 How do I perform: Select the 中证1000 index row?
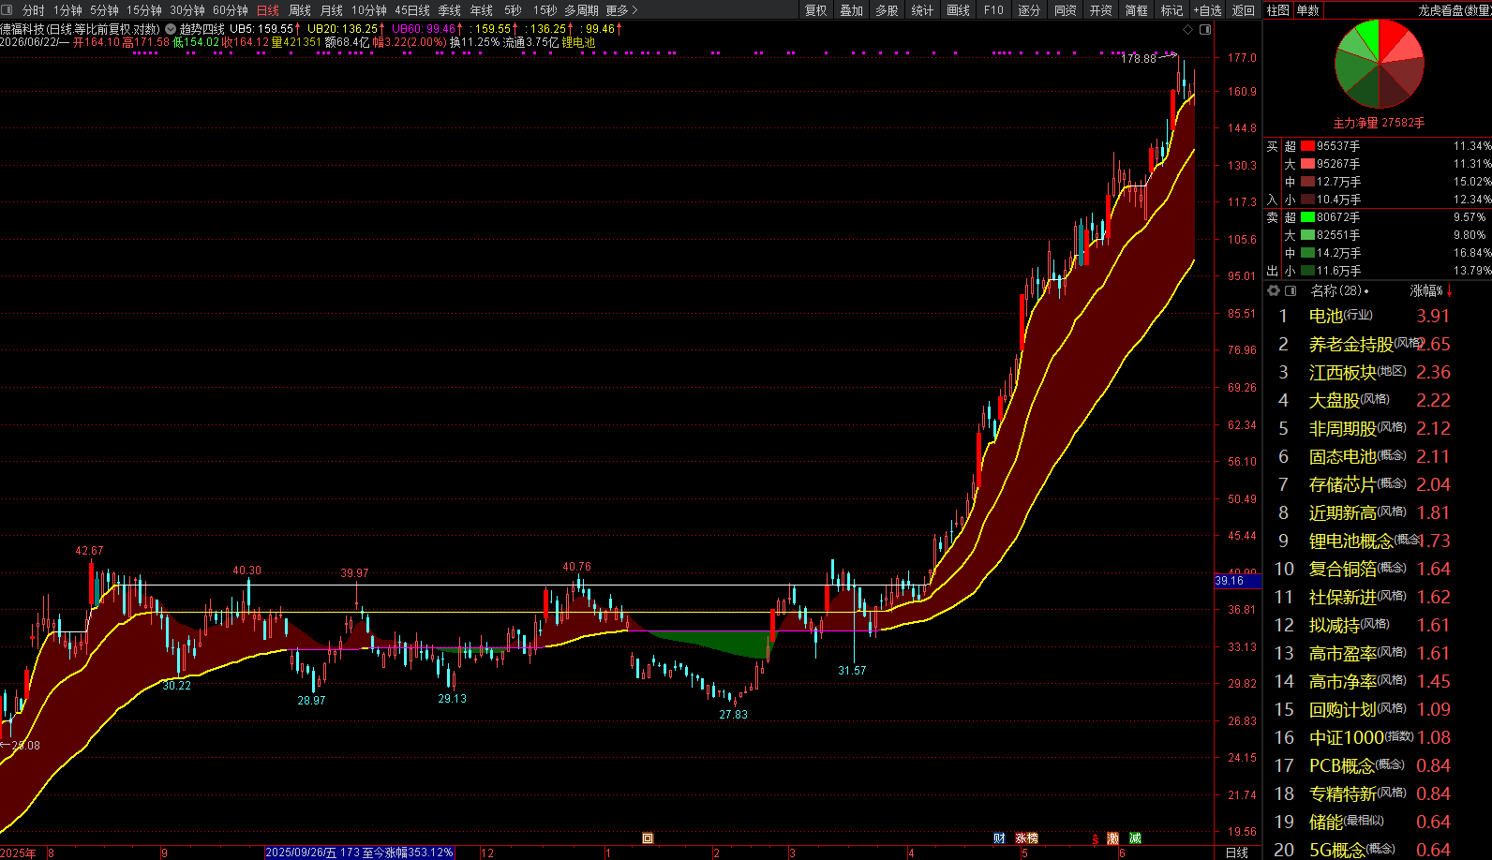[x=1378, y=737]
